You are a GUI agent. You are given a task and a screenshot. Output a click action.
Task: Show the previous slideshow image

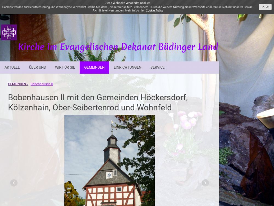14,183
